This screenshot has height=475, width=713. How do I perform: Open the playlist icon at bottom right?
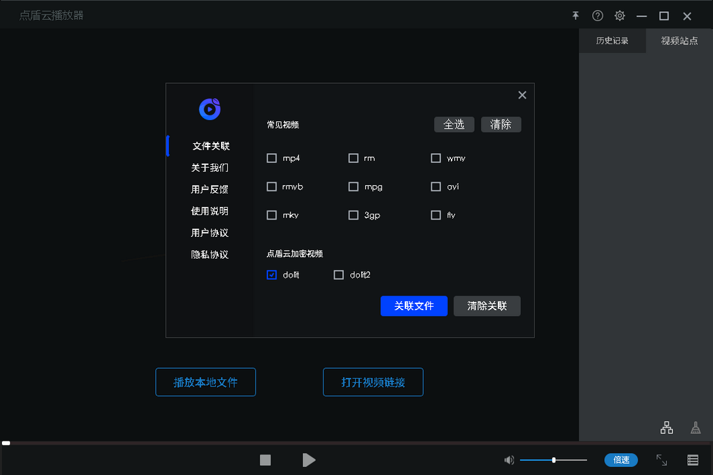click(693, 460)
